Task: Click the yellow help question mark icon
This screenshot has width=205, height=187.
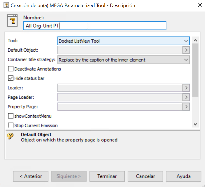Action: point(10,136)
